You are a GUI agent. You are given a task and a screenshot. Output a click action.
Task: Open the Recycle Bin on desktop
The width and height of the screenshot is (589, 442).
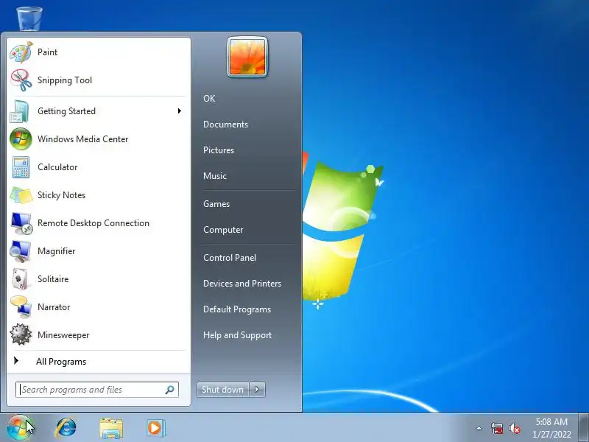29,18
